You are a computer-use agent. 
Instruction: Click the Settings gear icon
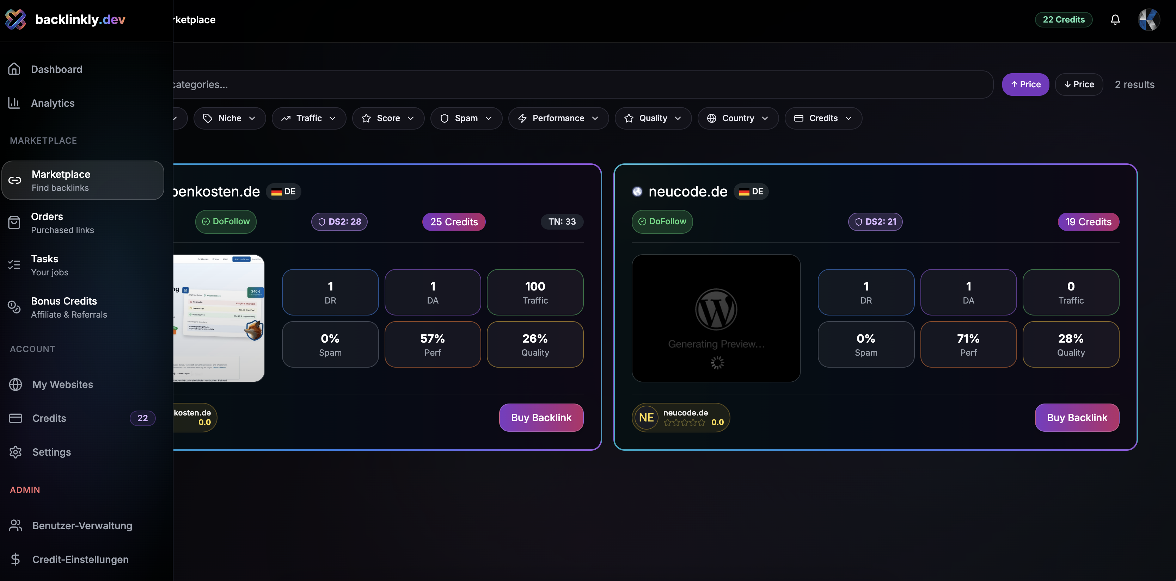pyautogui.click(x=16, y=452)
